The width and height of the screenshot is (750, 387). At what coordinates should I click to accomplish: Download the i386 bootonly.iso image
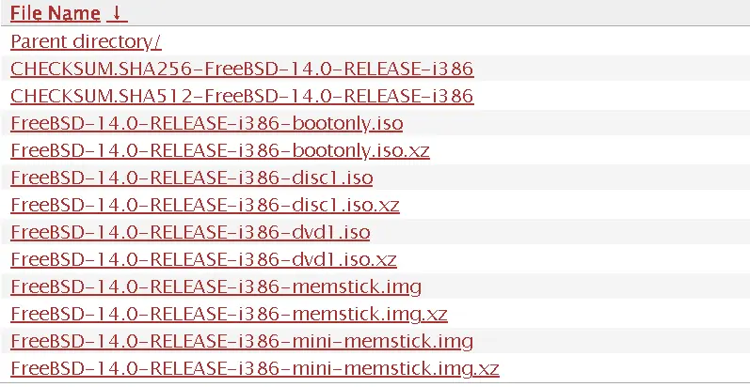click(x=207, y=124)
